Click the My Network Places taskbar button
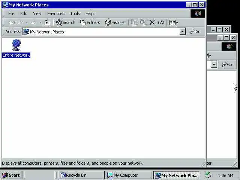 (x=177, y=175)
